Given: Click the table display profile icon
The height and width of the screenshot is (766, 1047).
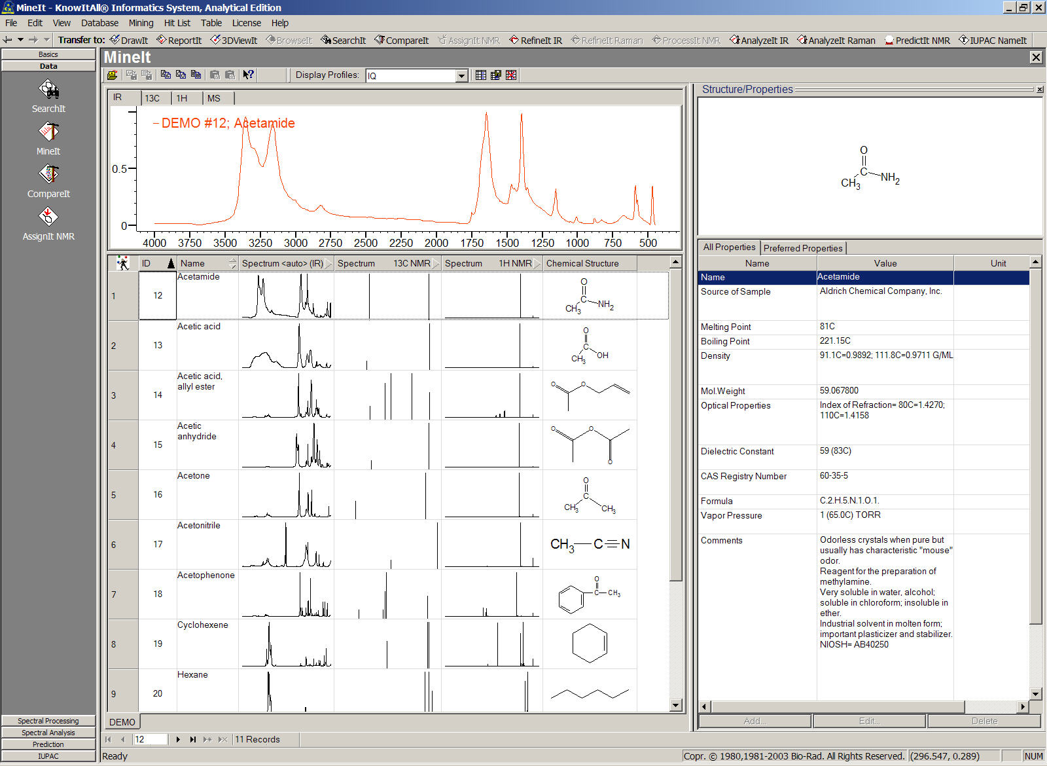Looking at the screenshot, I should [x=481, y=75].
